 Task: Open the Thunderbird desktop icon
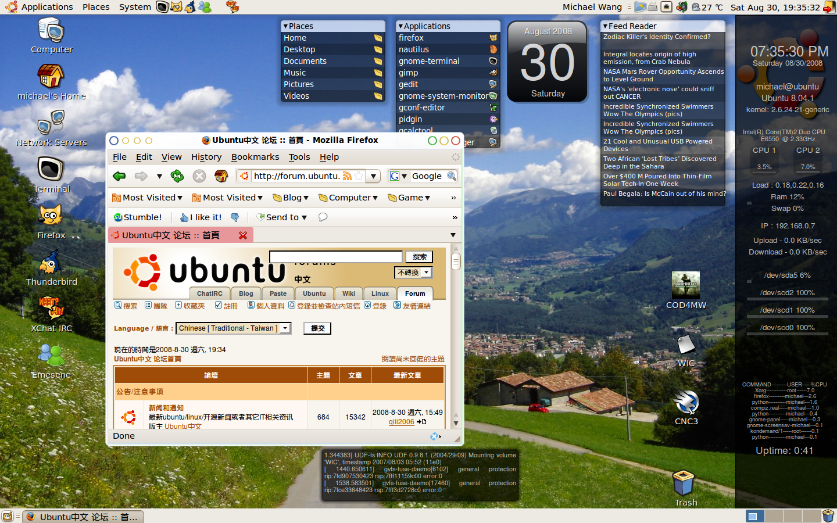51,268
